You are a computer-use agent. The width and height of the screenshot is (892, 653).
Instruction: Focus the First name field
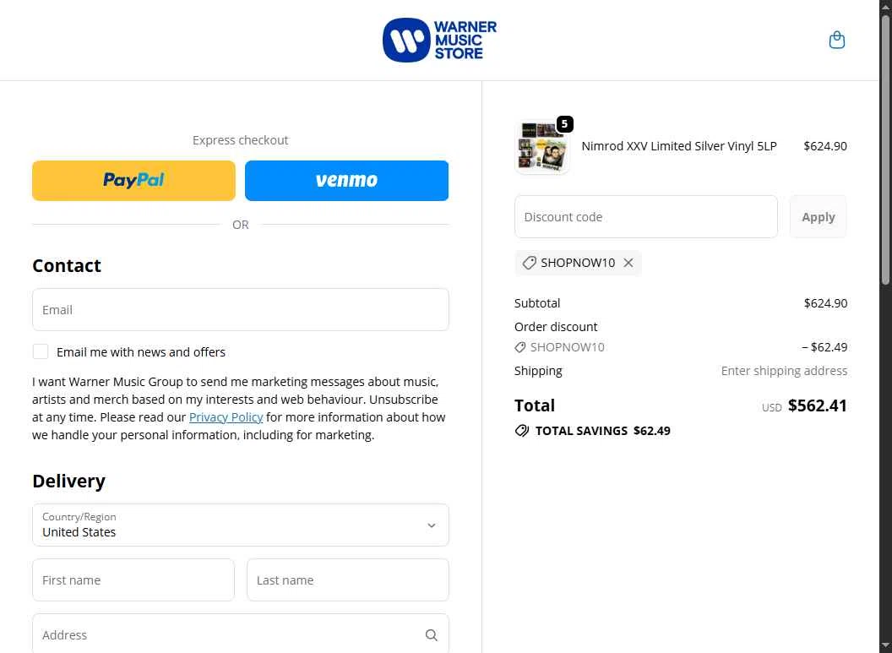(133, 580)
